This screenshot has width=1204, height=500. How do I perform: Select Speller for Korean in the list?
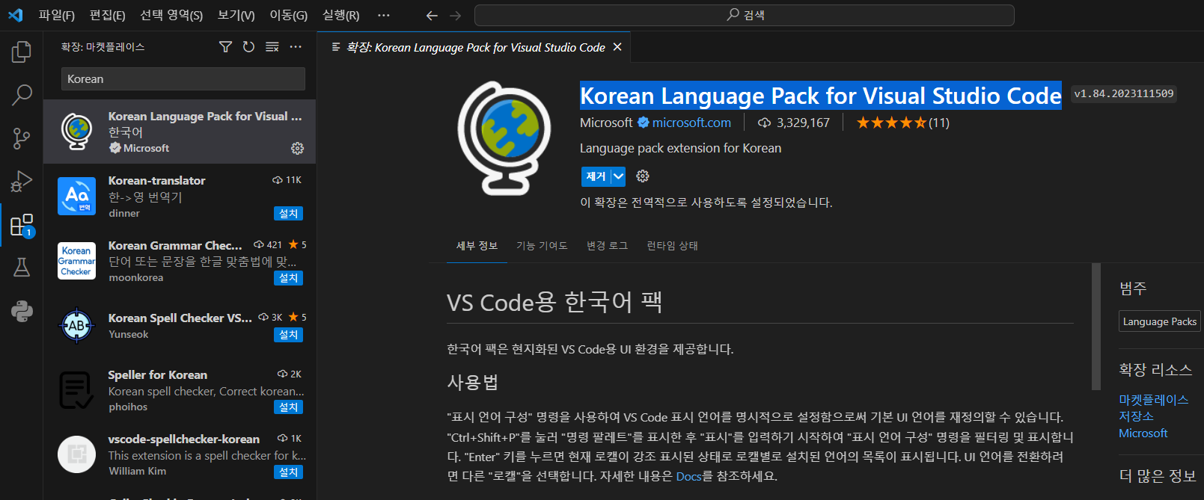[x=180, y=390]
